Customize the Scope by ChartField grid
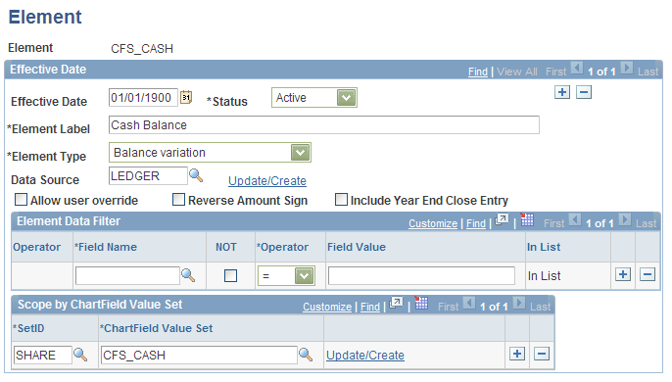 click(327, 307)
